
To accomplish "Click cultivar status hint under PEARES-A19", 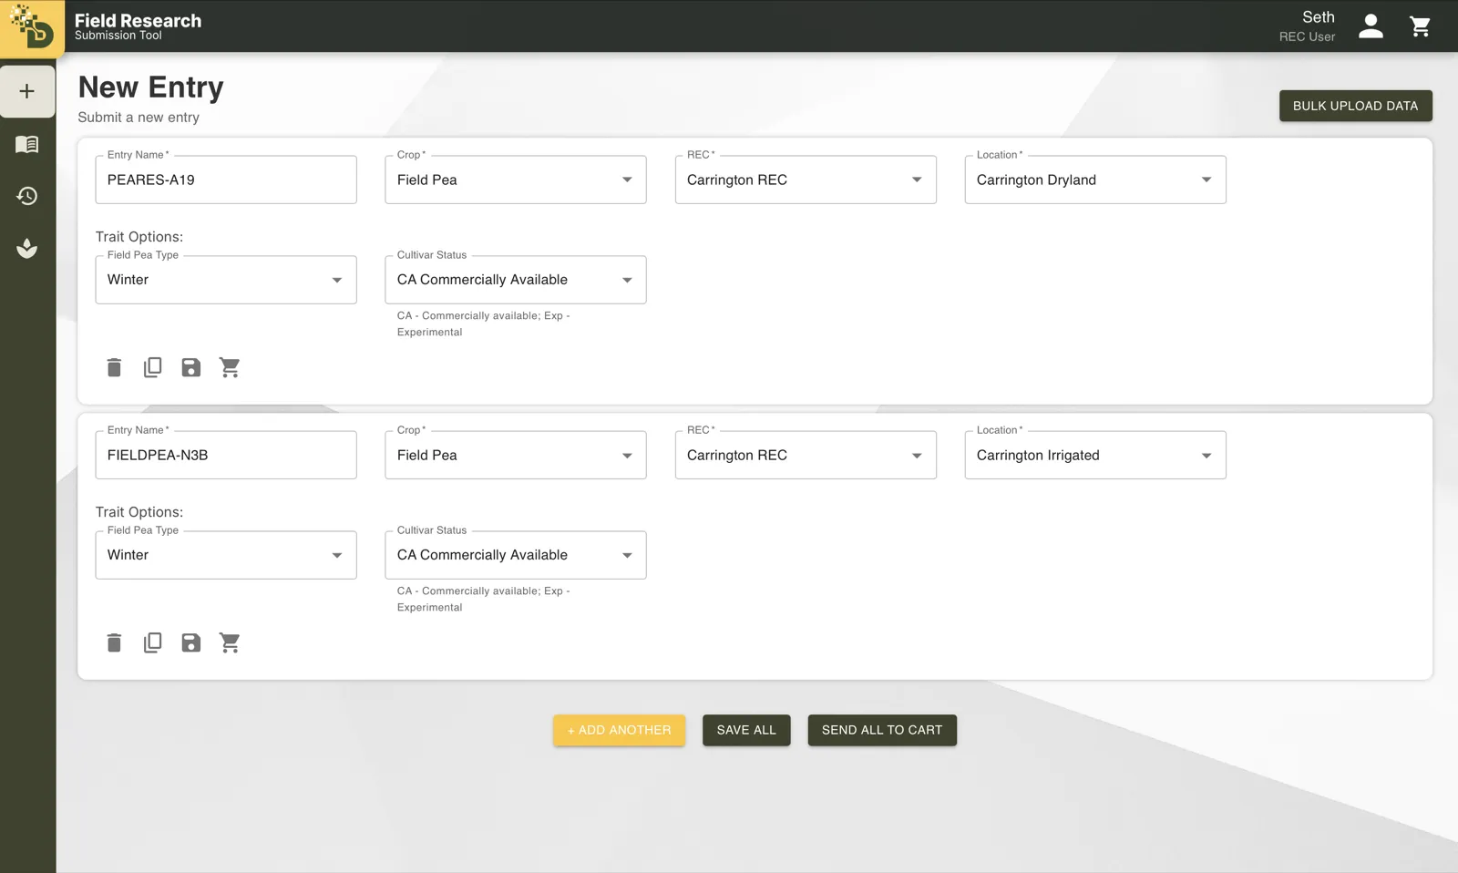I will tap(484, 324).
